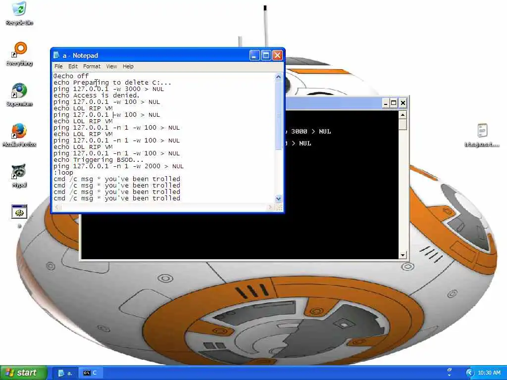507x380 pixels.
Task: Open the Format menu in Notepad
Action: [x=92, y=66]
